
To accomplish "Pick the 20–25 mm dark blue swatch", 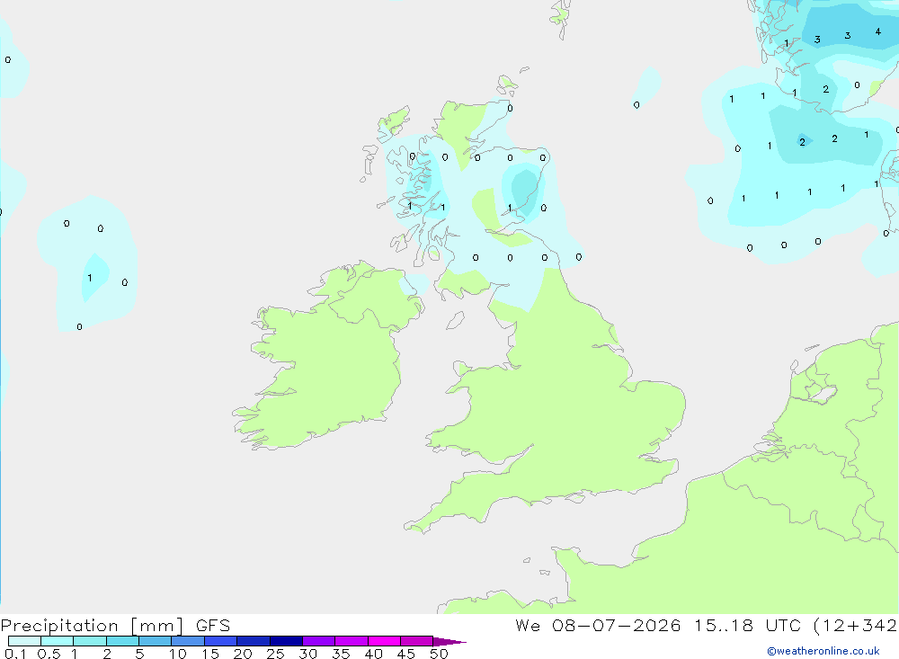I will coord(254,641).
